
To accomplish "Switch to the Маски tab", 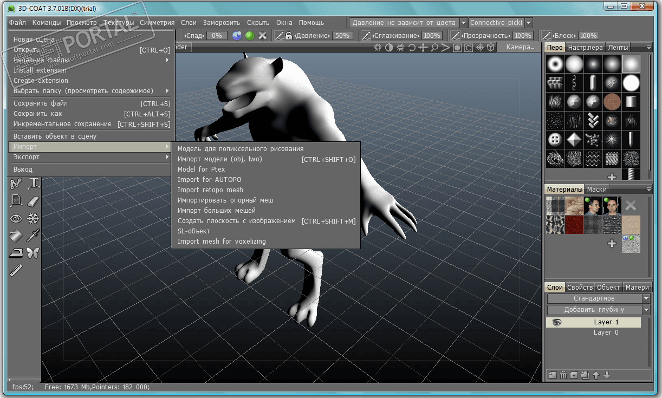I will tap(596, 189).
